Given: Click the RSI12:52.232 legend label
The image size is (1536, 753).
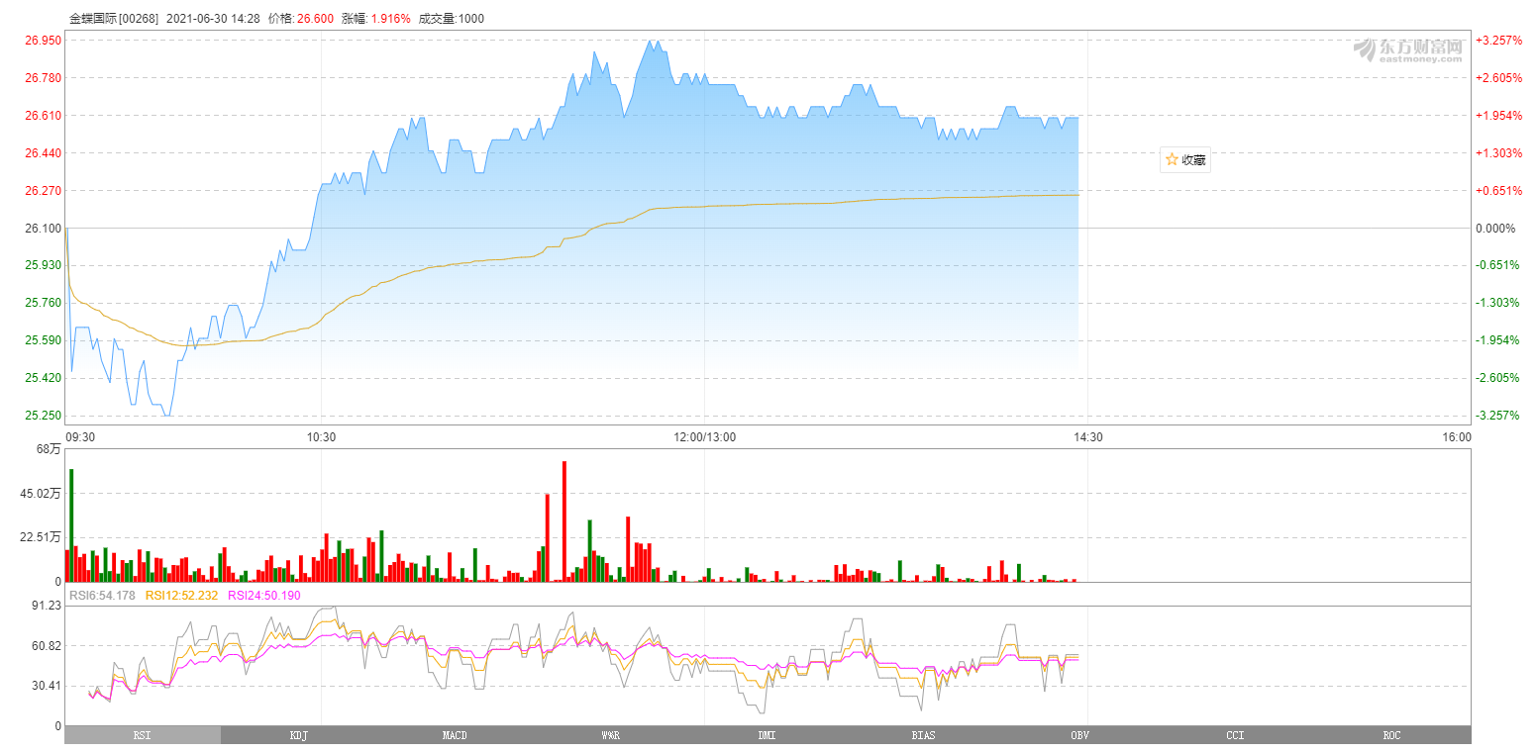Looking at the screenshot, I should pyautogui.click(x=182, y=596).
